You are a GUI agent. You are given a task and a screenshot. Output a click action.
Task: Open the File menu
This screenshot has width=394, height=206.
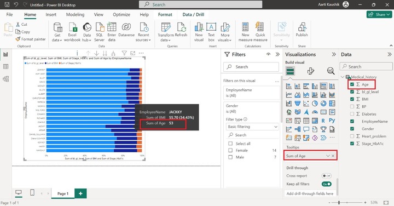pyautogui.click(x=9, y=15)
